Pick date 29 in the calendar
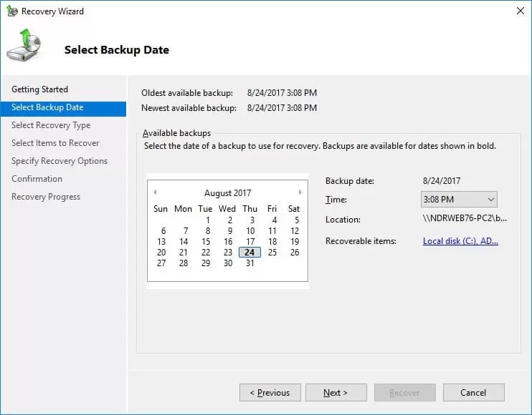The image size is (532, 415). (206, 263)
